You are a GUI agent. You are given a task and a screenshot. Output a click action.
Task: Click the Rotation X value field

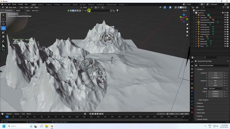(x=216, y=81)
